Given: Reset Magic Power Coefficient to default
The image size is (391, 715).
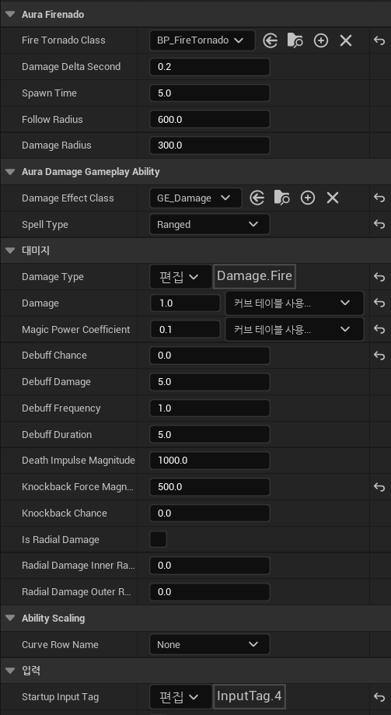Looking at the screenshot, I should tap(379, 329).
